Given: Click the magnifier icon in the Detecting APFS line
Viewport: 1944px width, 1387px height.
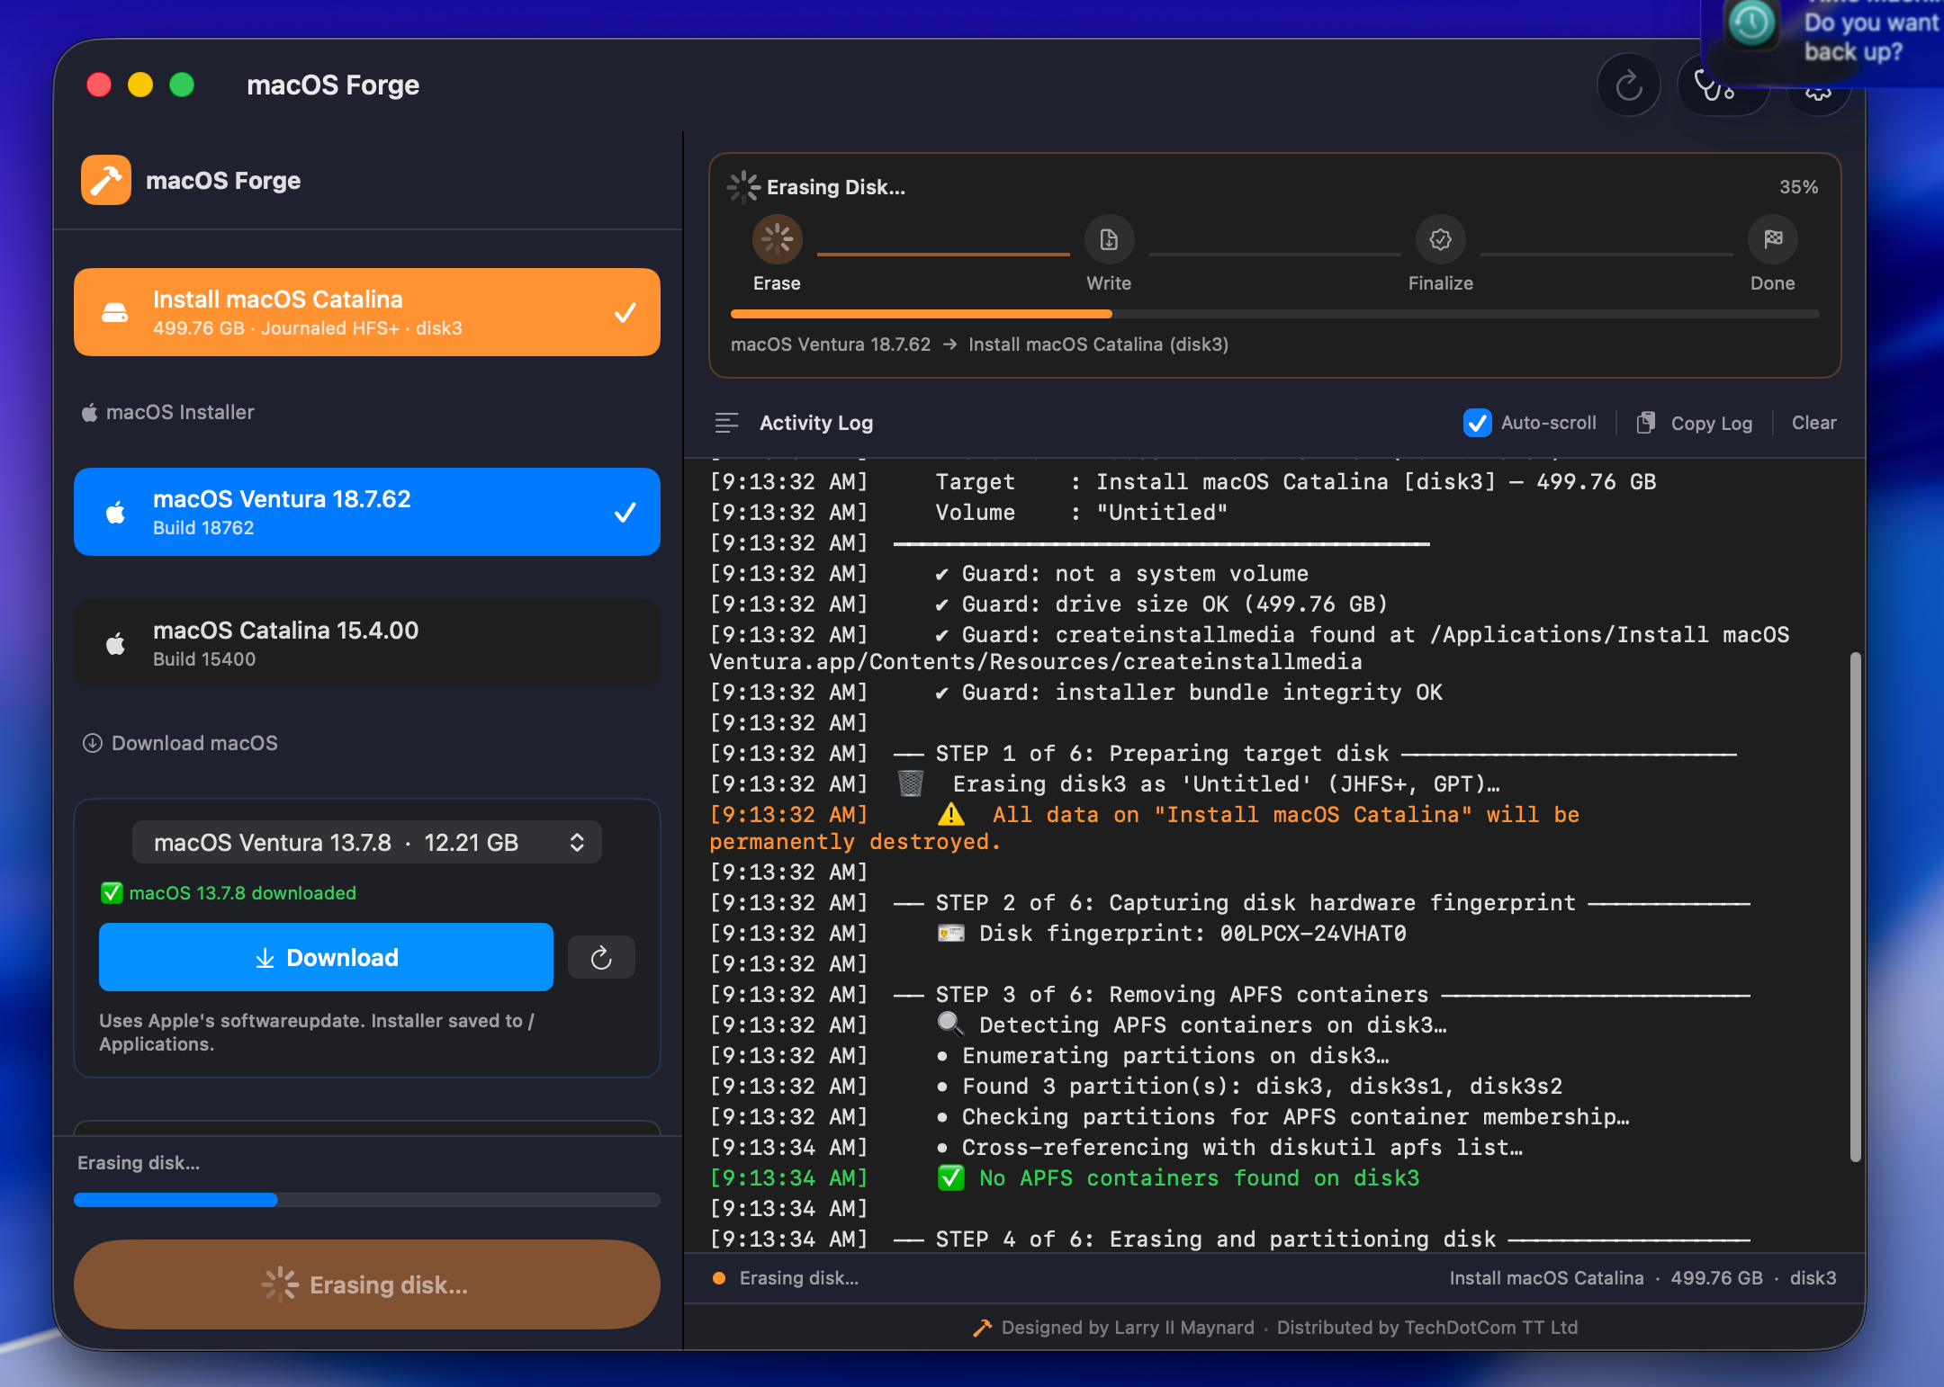Looking at the screenshot, I should click(x=950, y=1025).
